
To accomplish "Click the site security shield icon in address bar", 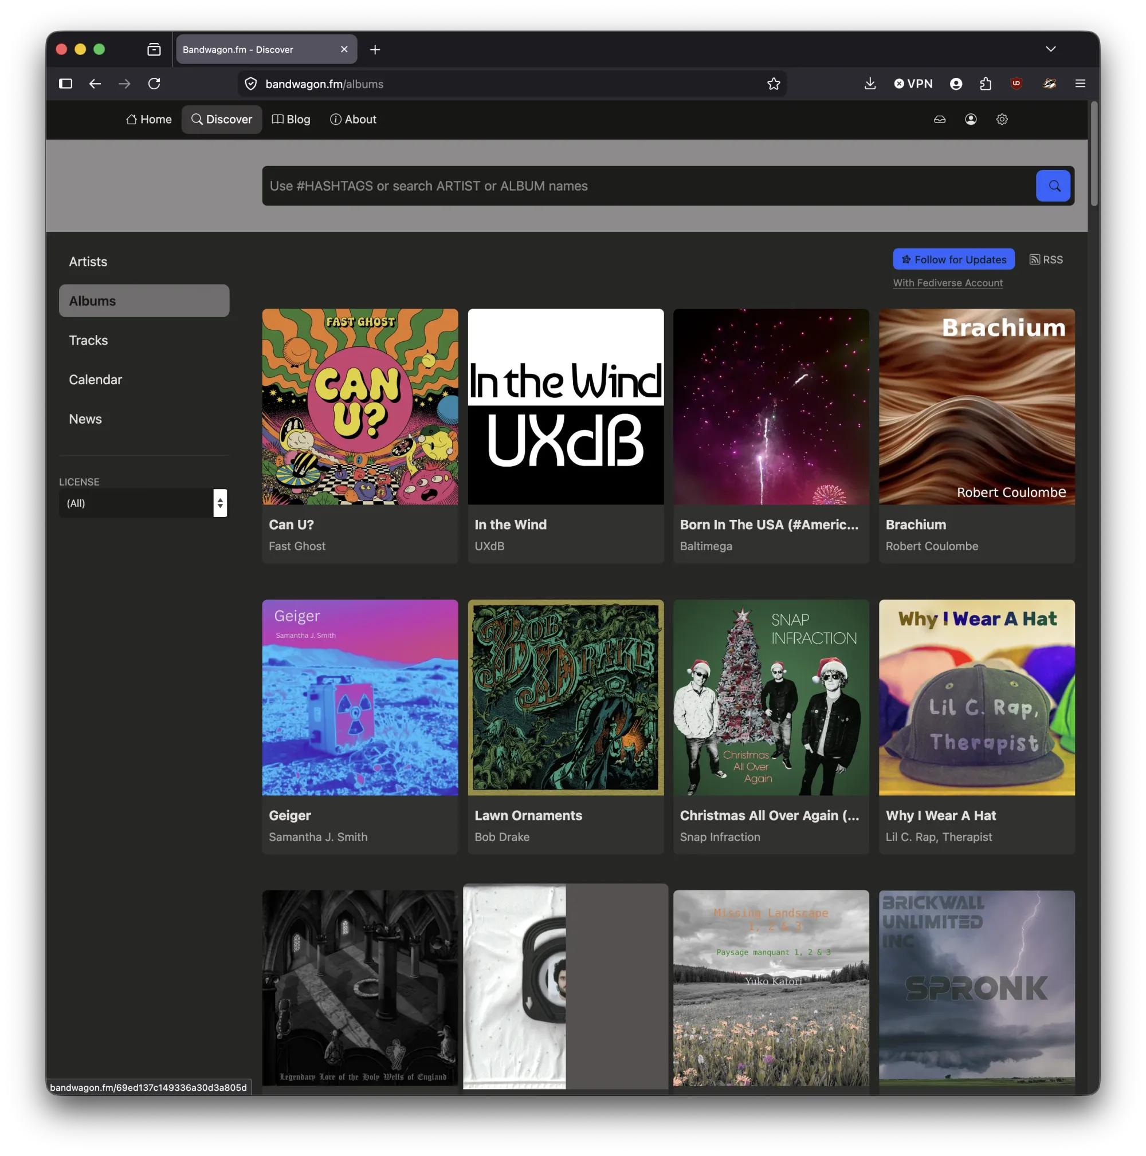I will 251,84.
